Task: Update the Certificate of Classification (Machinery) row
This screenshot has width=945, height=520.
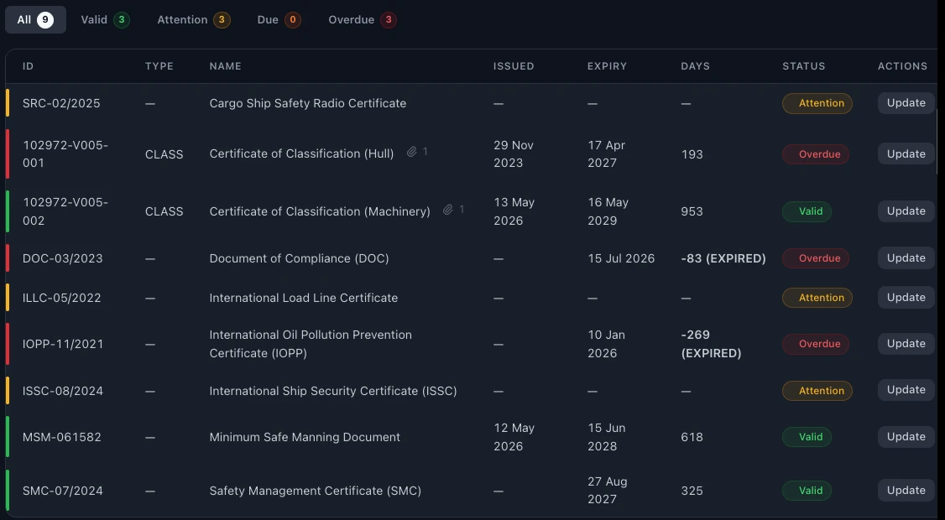Action: [906, 211]
